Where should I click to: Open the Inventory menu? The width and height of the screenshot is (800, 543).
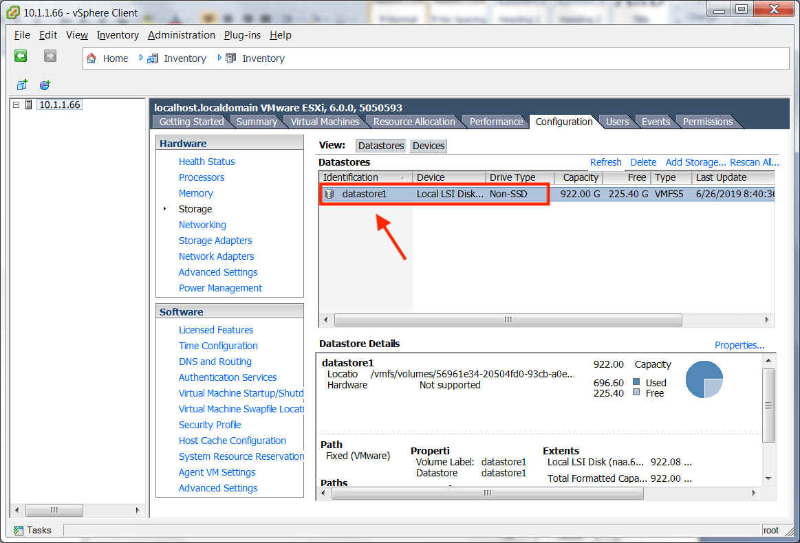pyautogui.click(x=118, y=35)
